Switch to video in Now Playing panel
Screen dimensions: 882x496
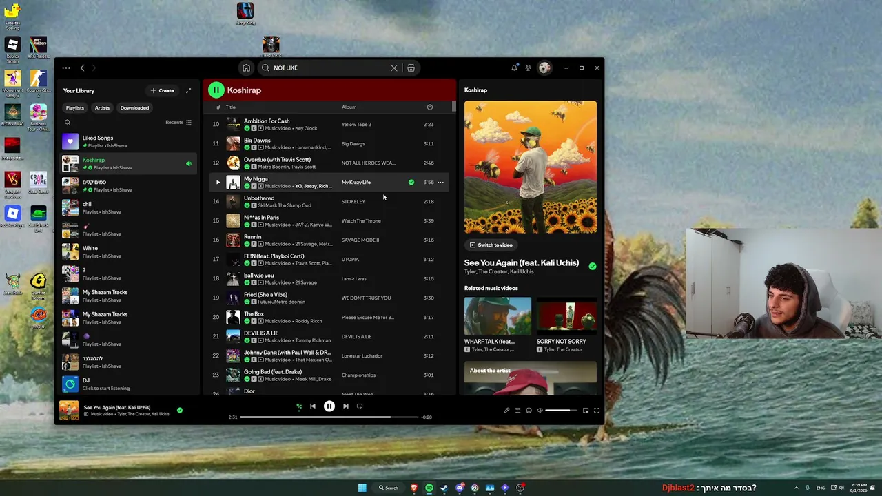click(x=491, y=245)
